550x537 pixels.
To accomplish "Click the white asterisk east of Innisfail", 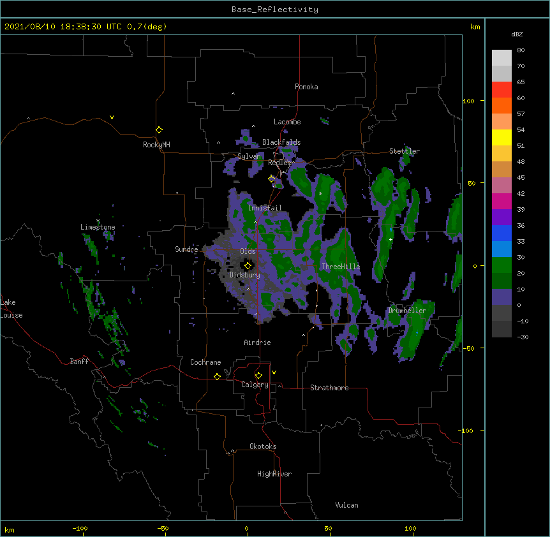I will [320, 193].
